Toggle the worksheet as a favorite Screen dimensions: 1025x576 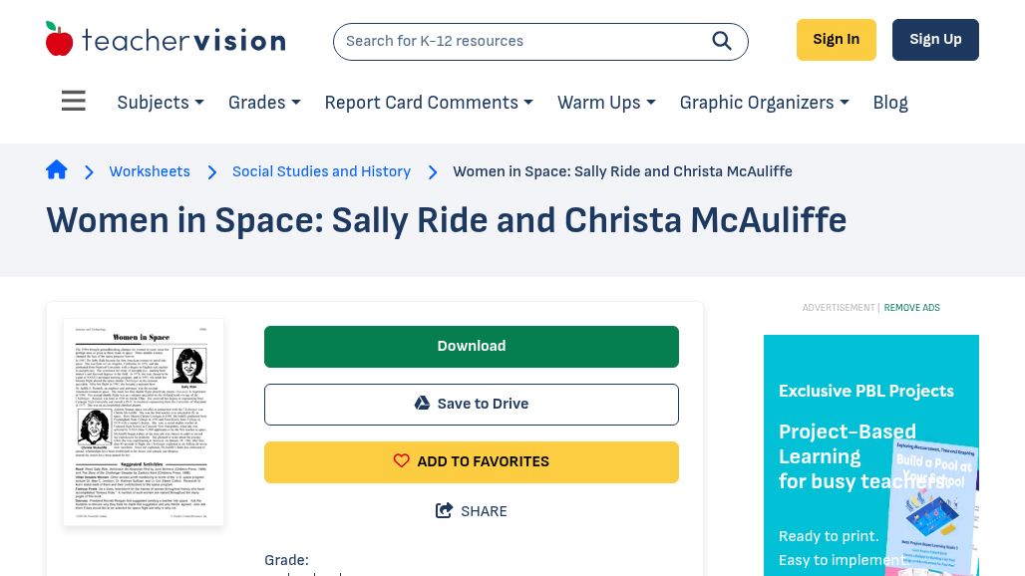pos(471,461)
